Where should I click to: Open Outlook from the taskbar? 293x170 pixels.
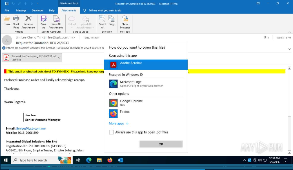tap(120, 160)
